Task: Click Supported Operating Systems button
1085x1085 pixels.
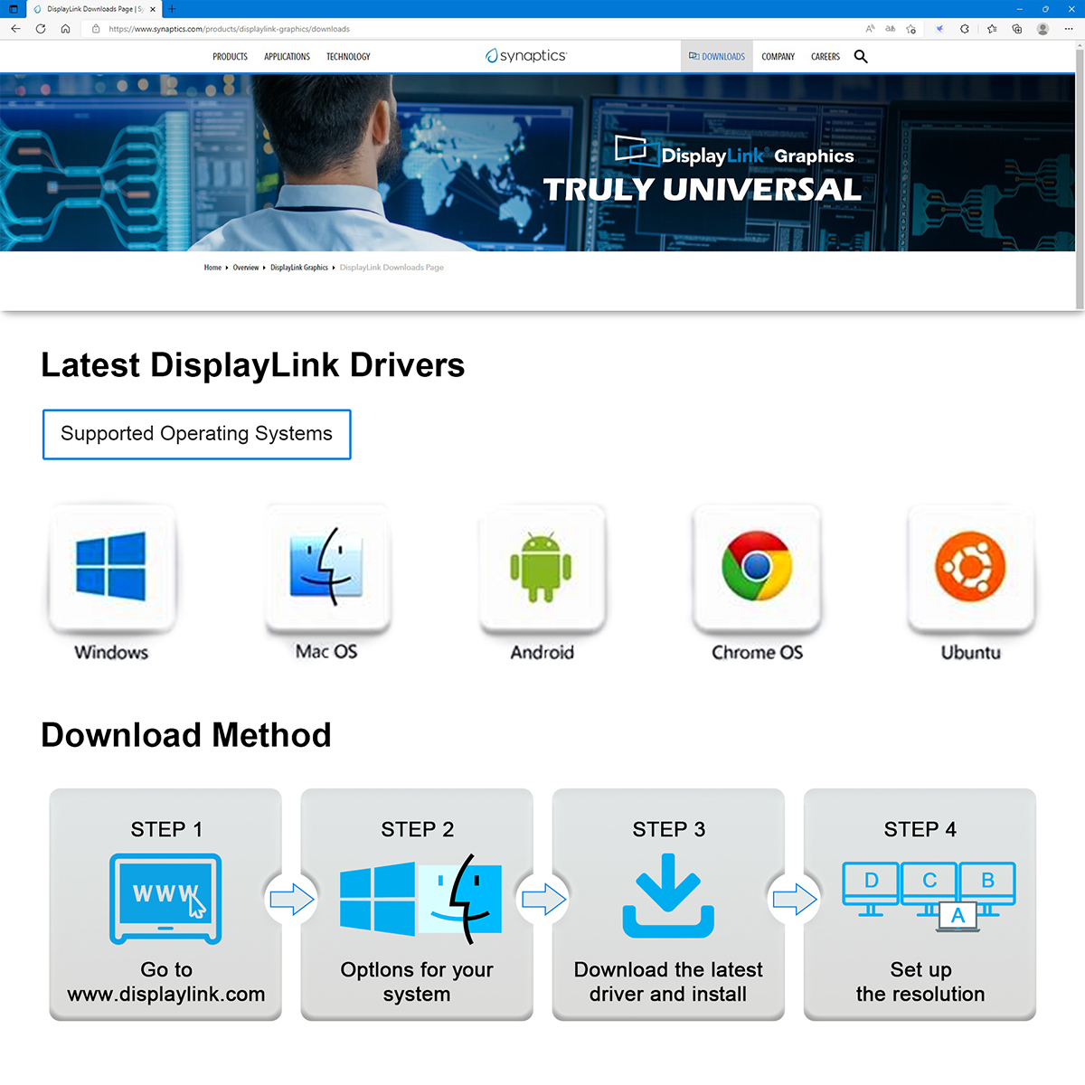Action: 197,434
